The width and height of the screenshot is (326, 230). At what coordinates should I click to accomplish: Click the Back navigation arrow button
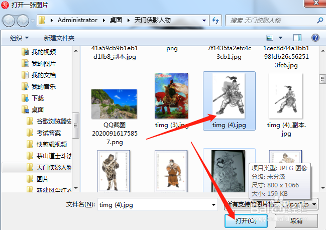point(9,21)
